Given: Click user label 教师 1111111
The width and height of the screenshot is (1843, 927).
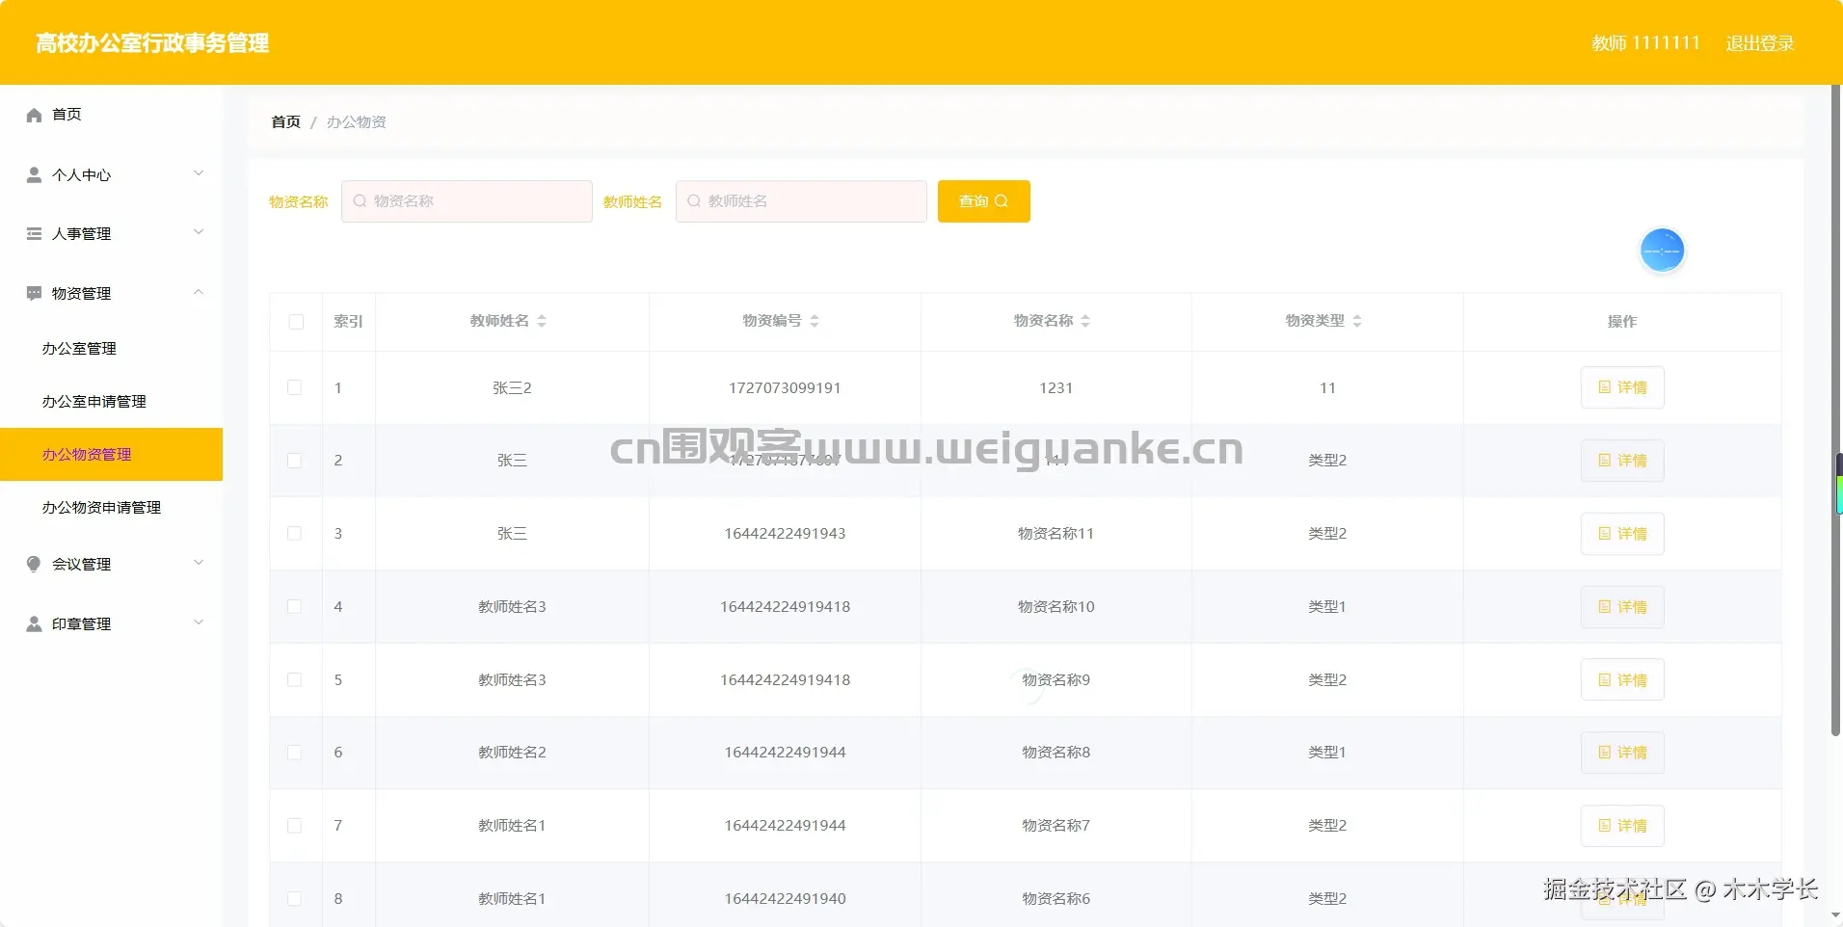Looking at the screenshot, I should (1645, 43).
